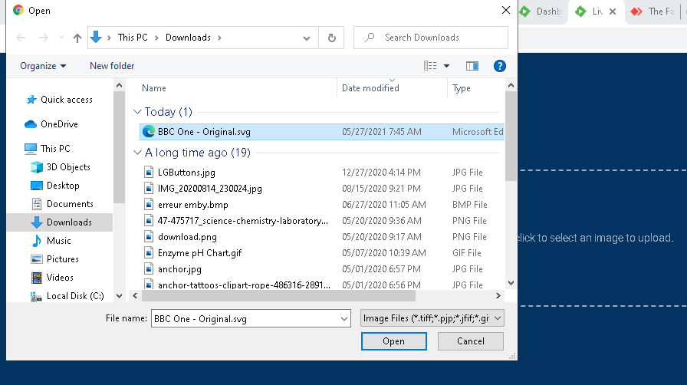
Task: Click the Up one level arrow icon
Action: point(77,38)
